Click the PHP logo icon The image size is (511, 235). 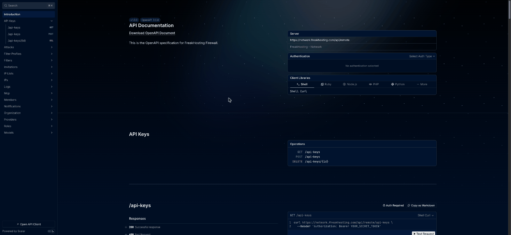click(x=371, y=84)
